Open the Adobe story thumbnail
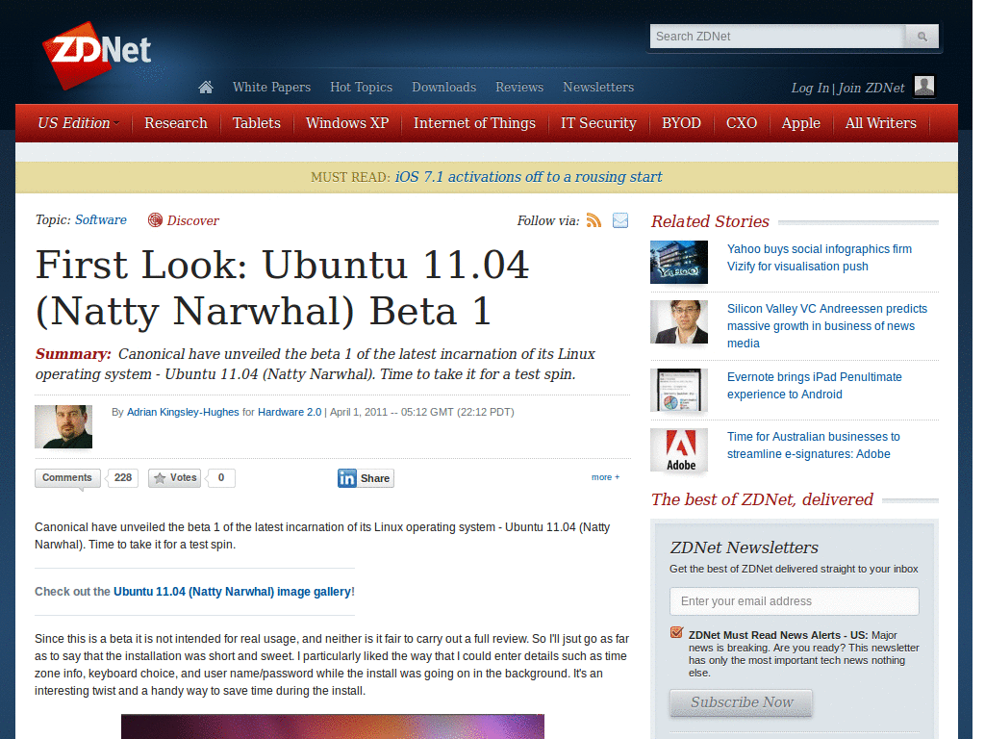This screenshot has width=985, height=739. [679, 450]
